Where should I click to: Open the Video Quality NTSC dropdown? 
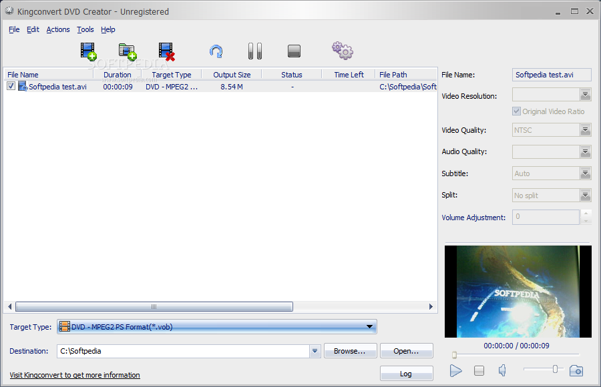[x=585, y=130]
